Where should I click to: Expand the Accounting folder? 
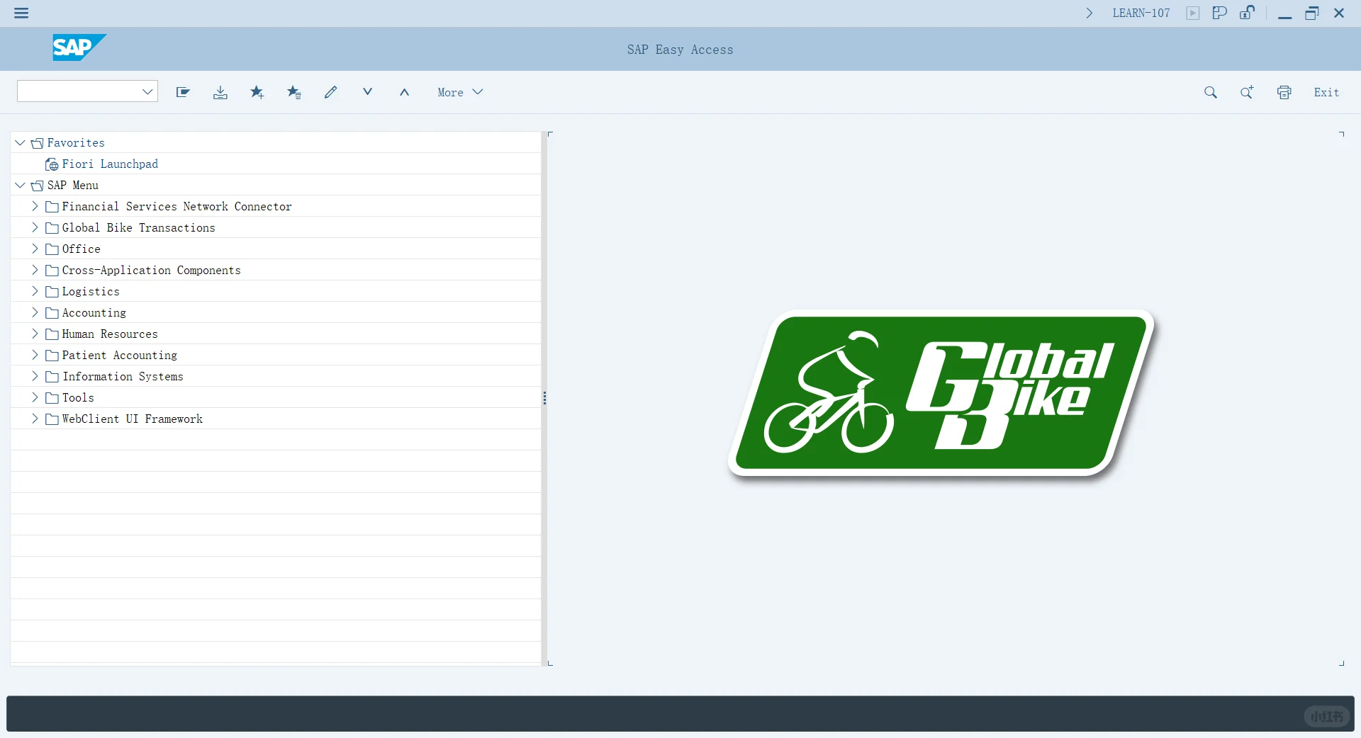pos(35,312)
